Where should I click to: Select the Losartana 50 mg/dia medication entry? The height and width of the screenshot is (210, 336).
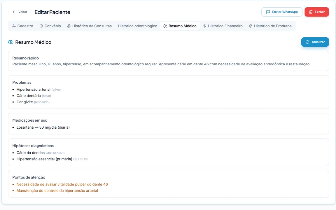(43, 127)
